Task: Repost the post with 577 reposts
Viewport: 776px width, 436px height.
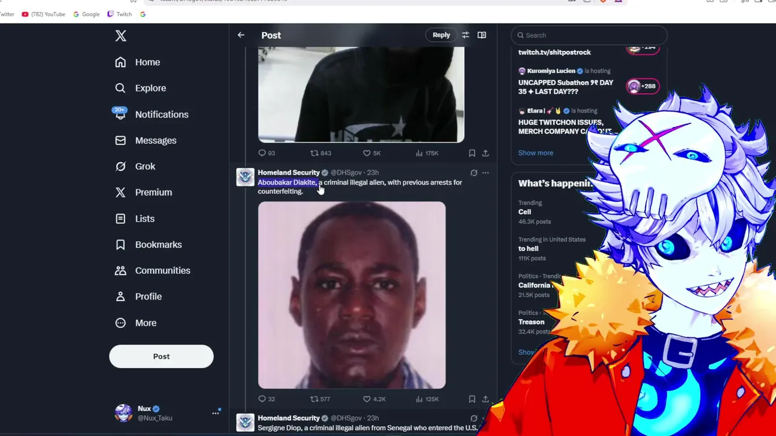Action: (321, 399)
